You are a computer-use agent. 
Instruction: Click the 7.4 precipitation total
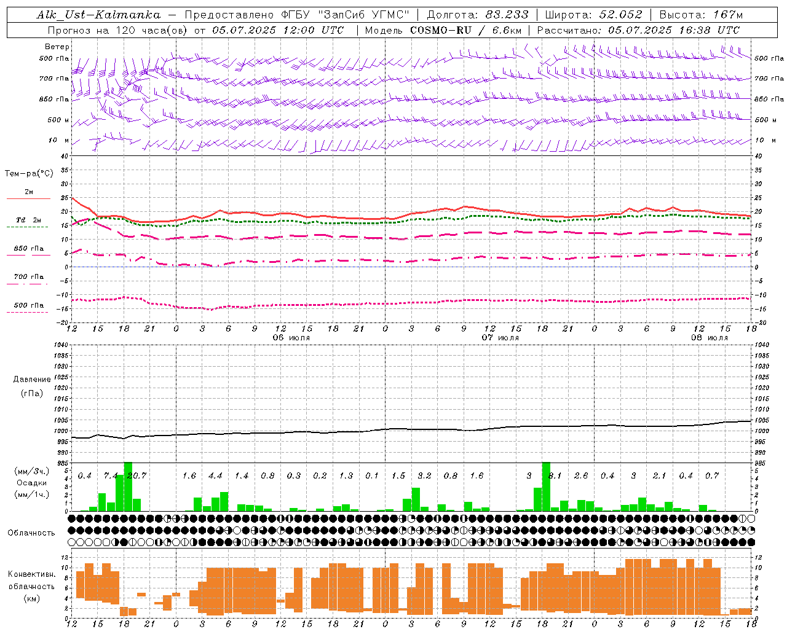point(111,476)
